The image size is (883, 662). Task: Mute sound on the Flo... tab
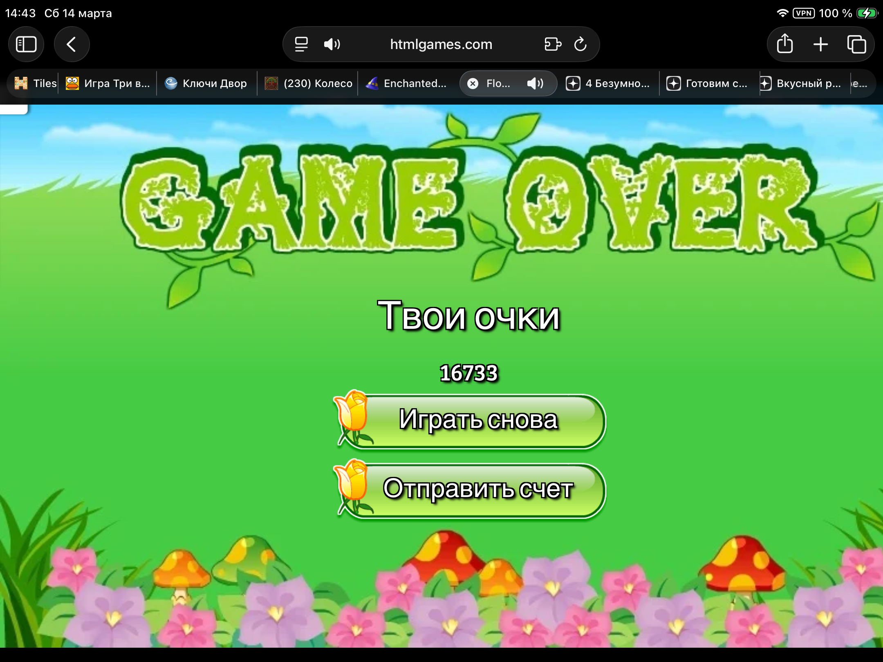tap(535, 84)
